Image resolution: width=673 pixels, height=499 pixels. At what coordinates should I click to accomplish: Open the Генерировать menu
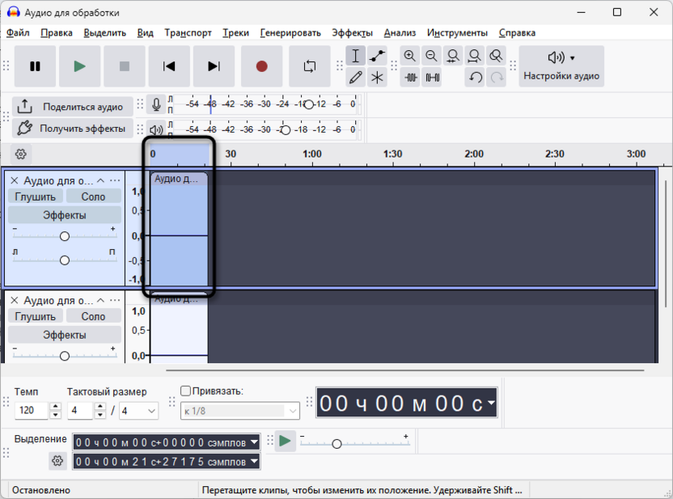(290, 32)
